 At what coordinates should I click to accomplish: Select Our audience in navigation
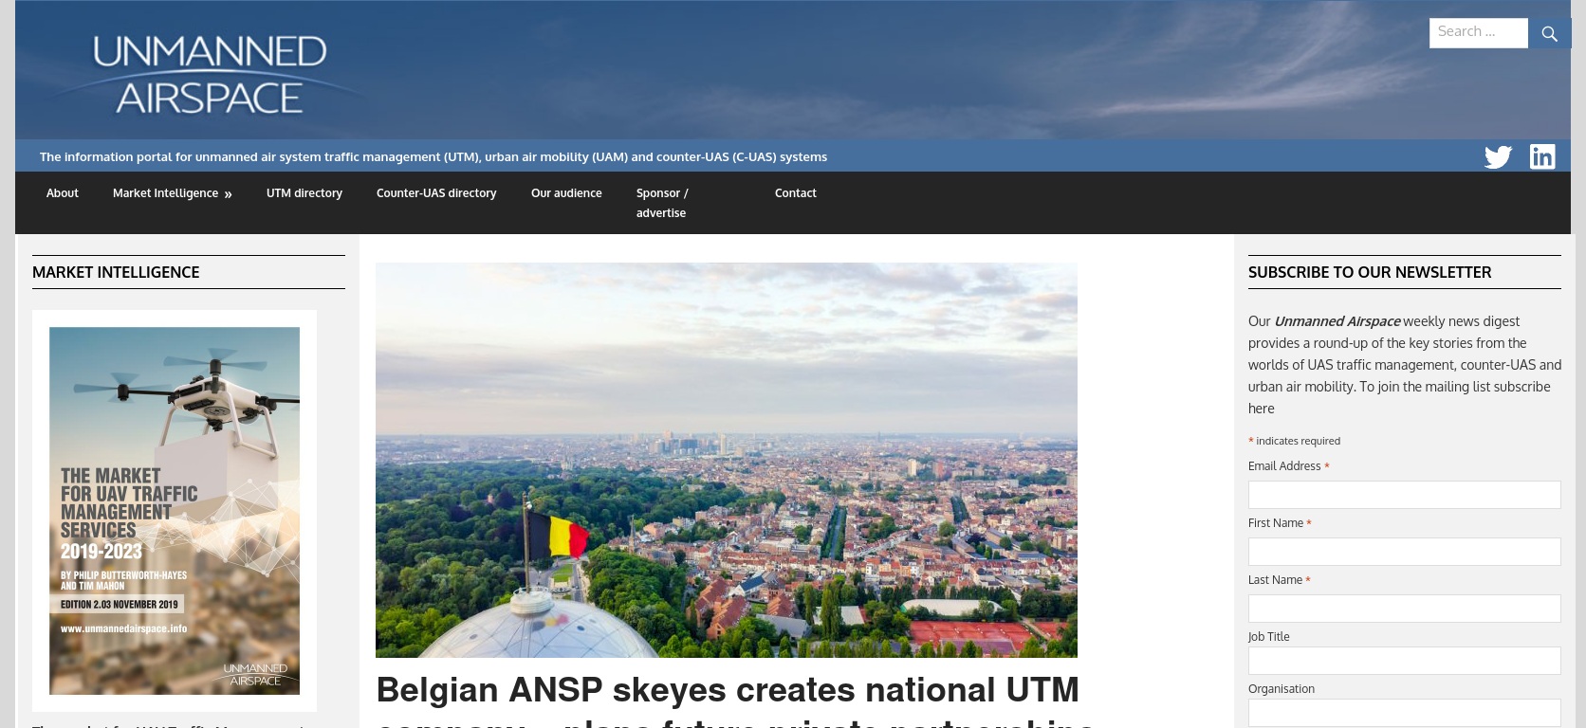(x=566, y=193)
